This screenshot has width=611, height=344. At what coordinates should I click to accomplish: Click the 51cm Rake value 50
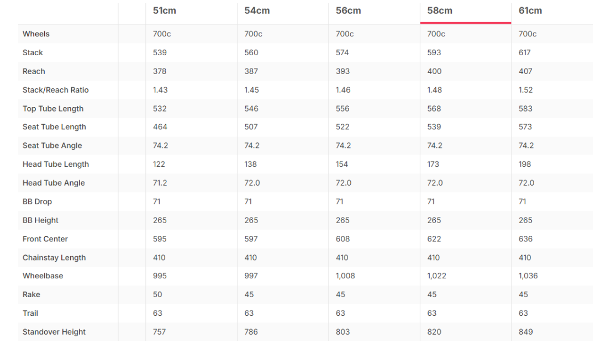(157, 294)
